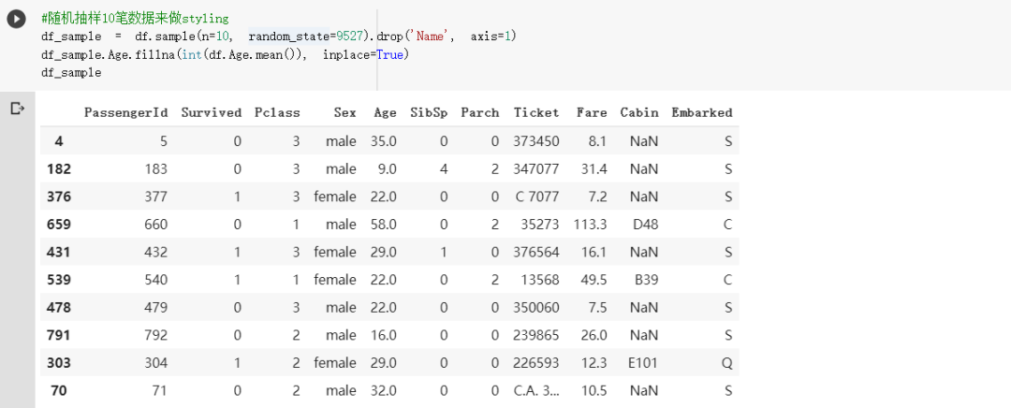
Task: Select the Age column header
Action: click(385, 112)
